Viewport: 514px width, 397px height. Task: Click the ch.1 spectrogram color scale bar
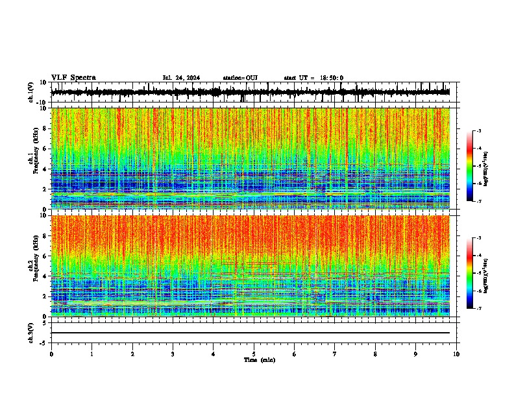pyautogui.click(x=470, y=166)
